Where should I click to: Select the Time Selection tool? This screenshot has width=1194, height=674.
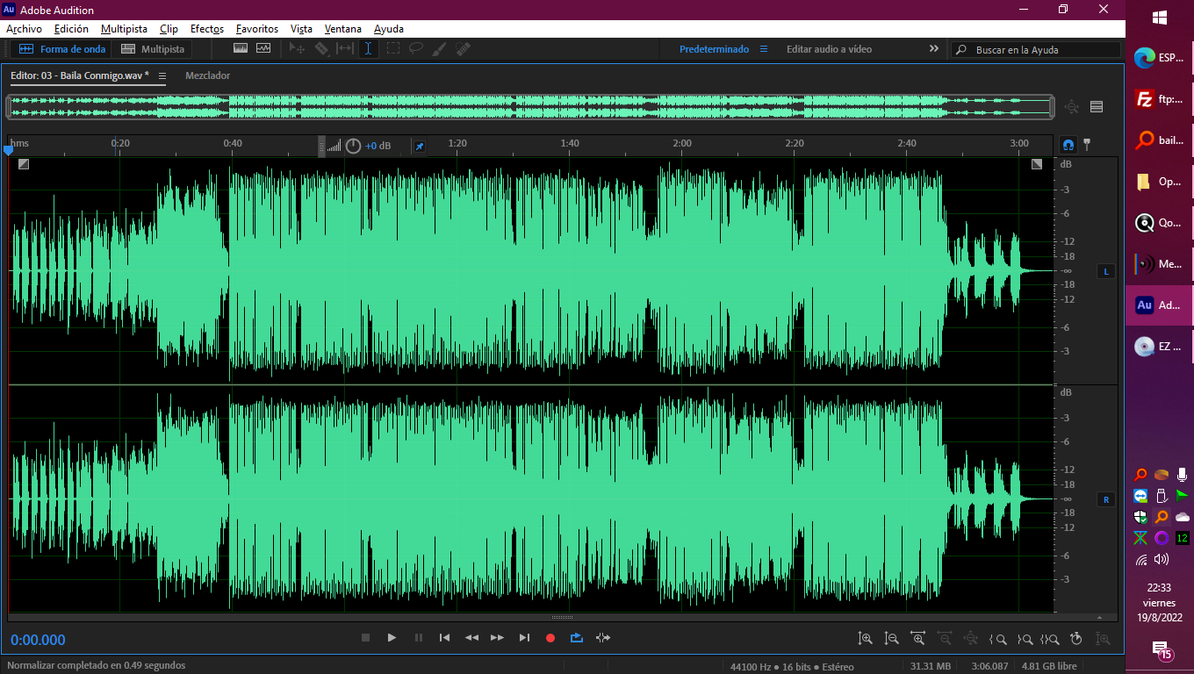(369, 49)
